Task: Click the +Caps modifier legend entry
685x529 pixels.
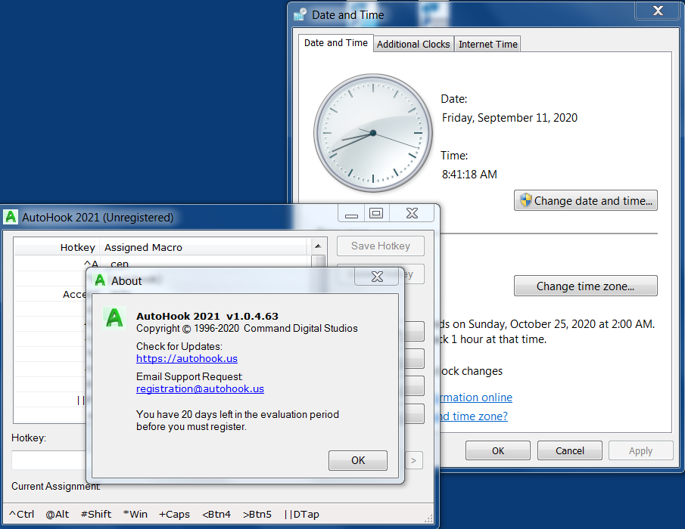Action: coord(174,514)
